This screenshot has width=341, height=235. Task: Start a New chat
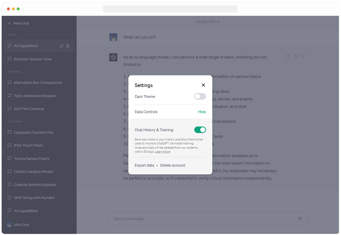(x=39, y=23)
